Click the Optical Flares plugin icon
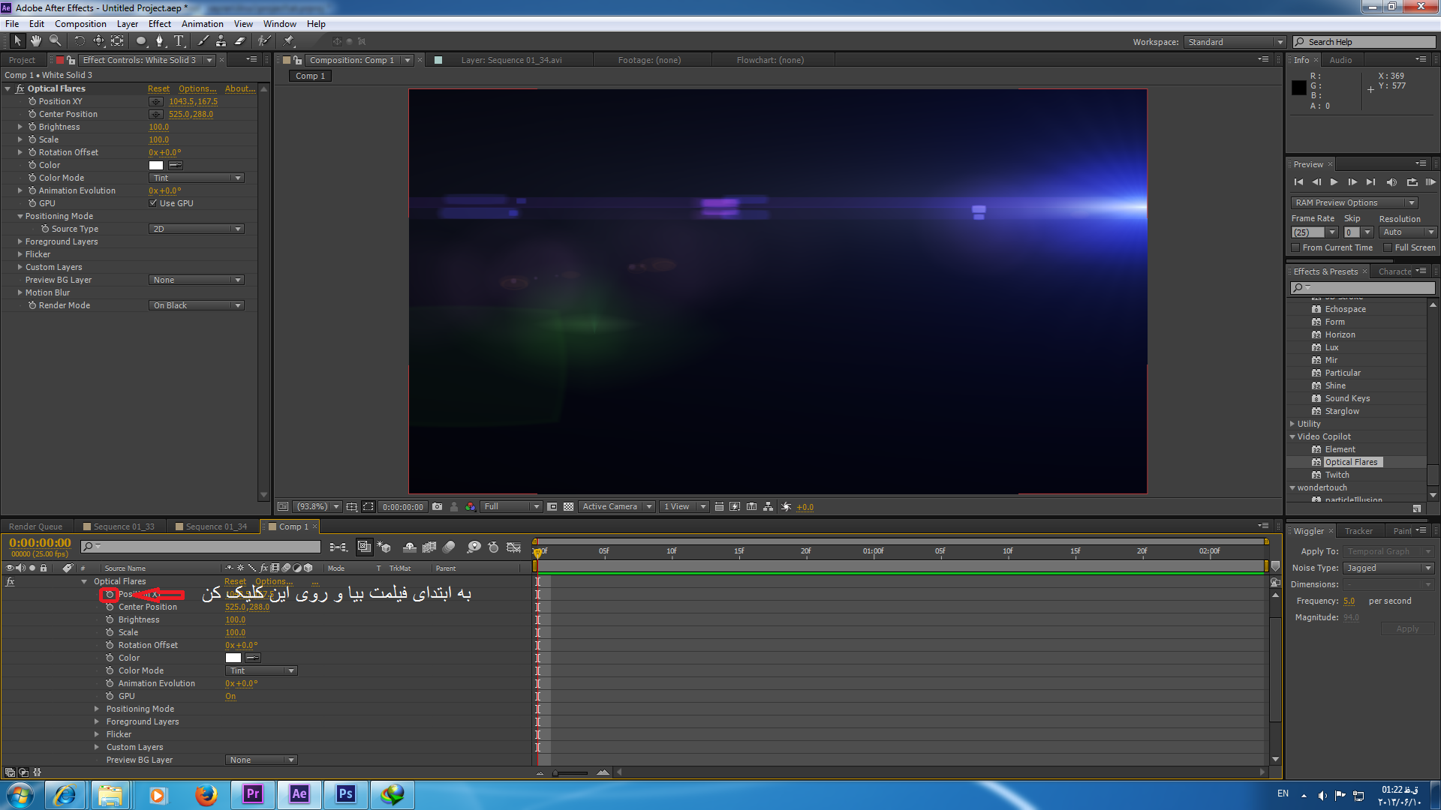1441x810 pixels. pyautogui.click(x=1316, y=461)
